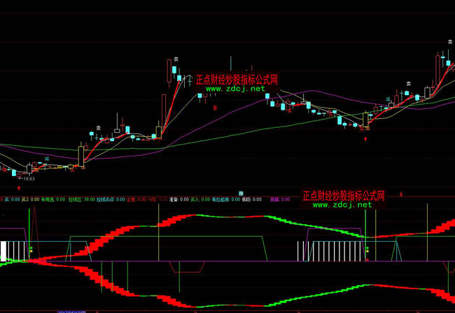Click the lower red 正点财经炒股指标公式网 title

pos(343,196)
